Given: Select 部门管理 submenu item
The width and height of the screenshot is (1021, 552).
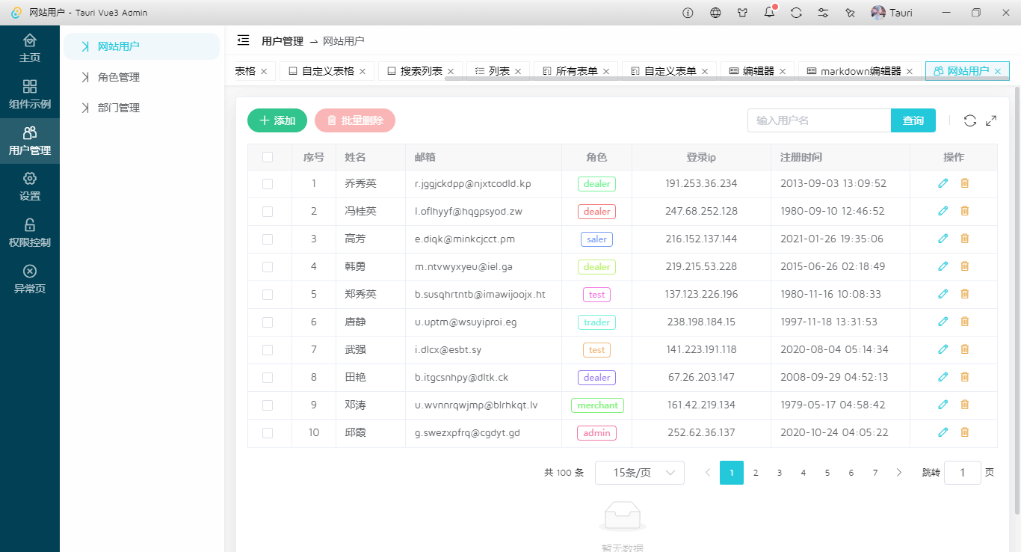Looking at the screenshot, I should tap(141, 108).
